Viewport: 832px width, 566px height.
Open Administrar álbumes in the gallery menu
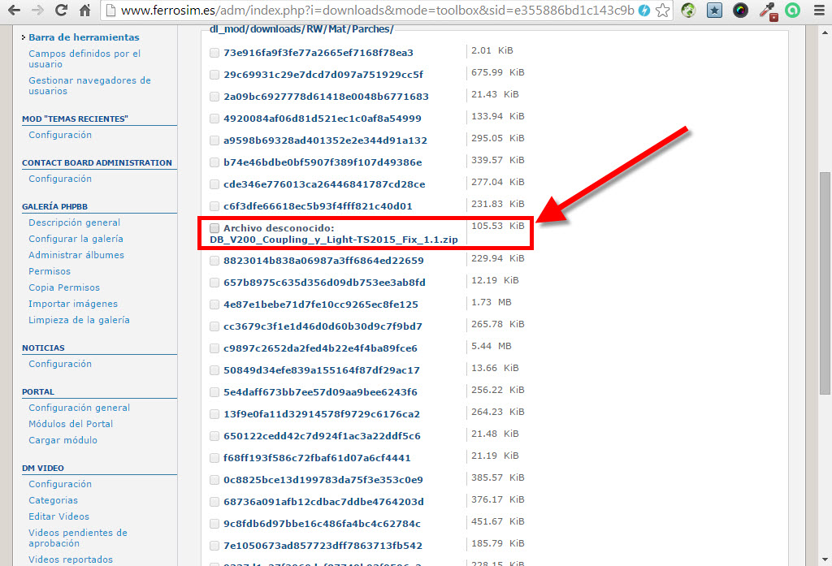(76, 255)
